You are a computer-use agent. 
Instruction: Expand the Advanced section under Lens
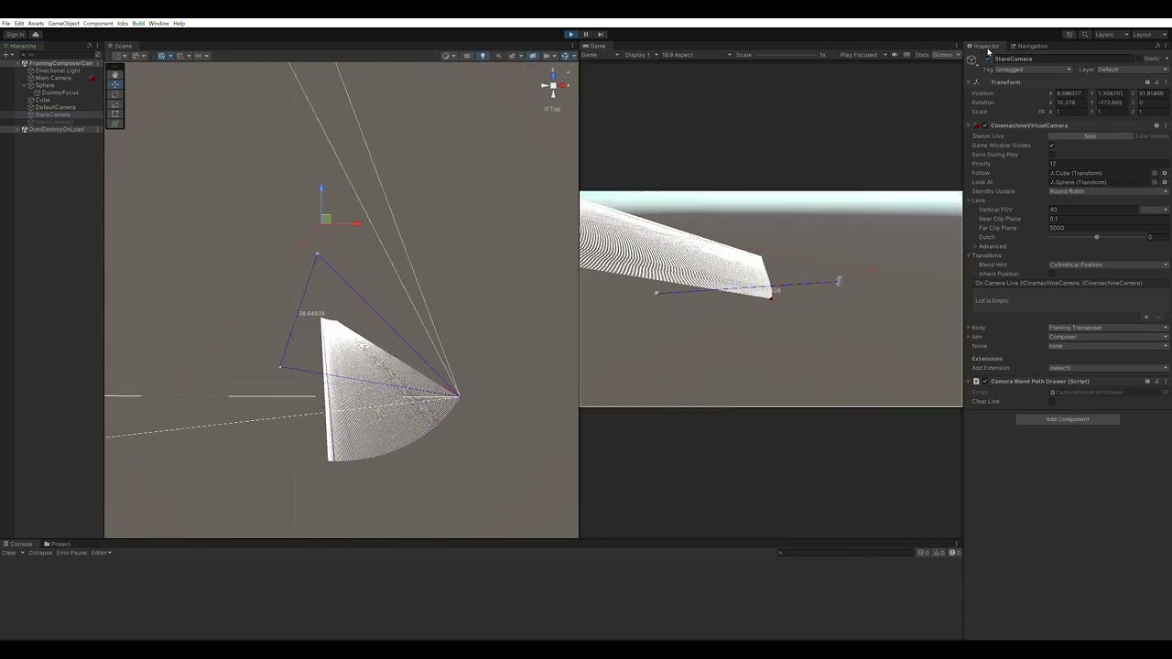coord(987,246)
